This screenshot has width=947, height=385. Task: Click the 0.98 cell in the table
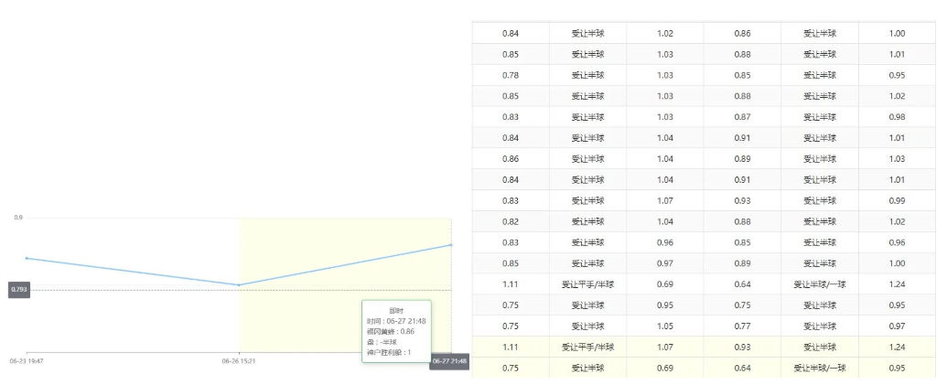(x=897, y=117)
